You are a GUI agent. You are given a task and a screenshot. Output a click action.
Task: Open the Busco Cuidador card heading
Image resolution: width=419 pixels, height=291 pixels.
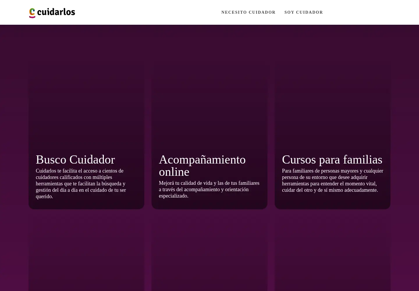pyautogui.click(x=75, y=159)
